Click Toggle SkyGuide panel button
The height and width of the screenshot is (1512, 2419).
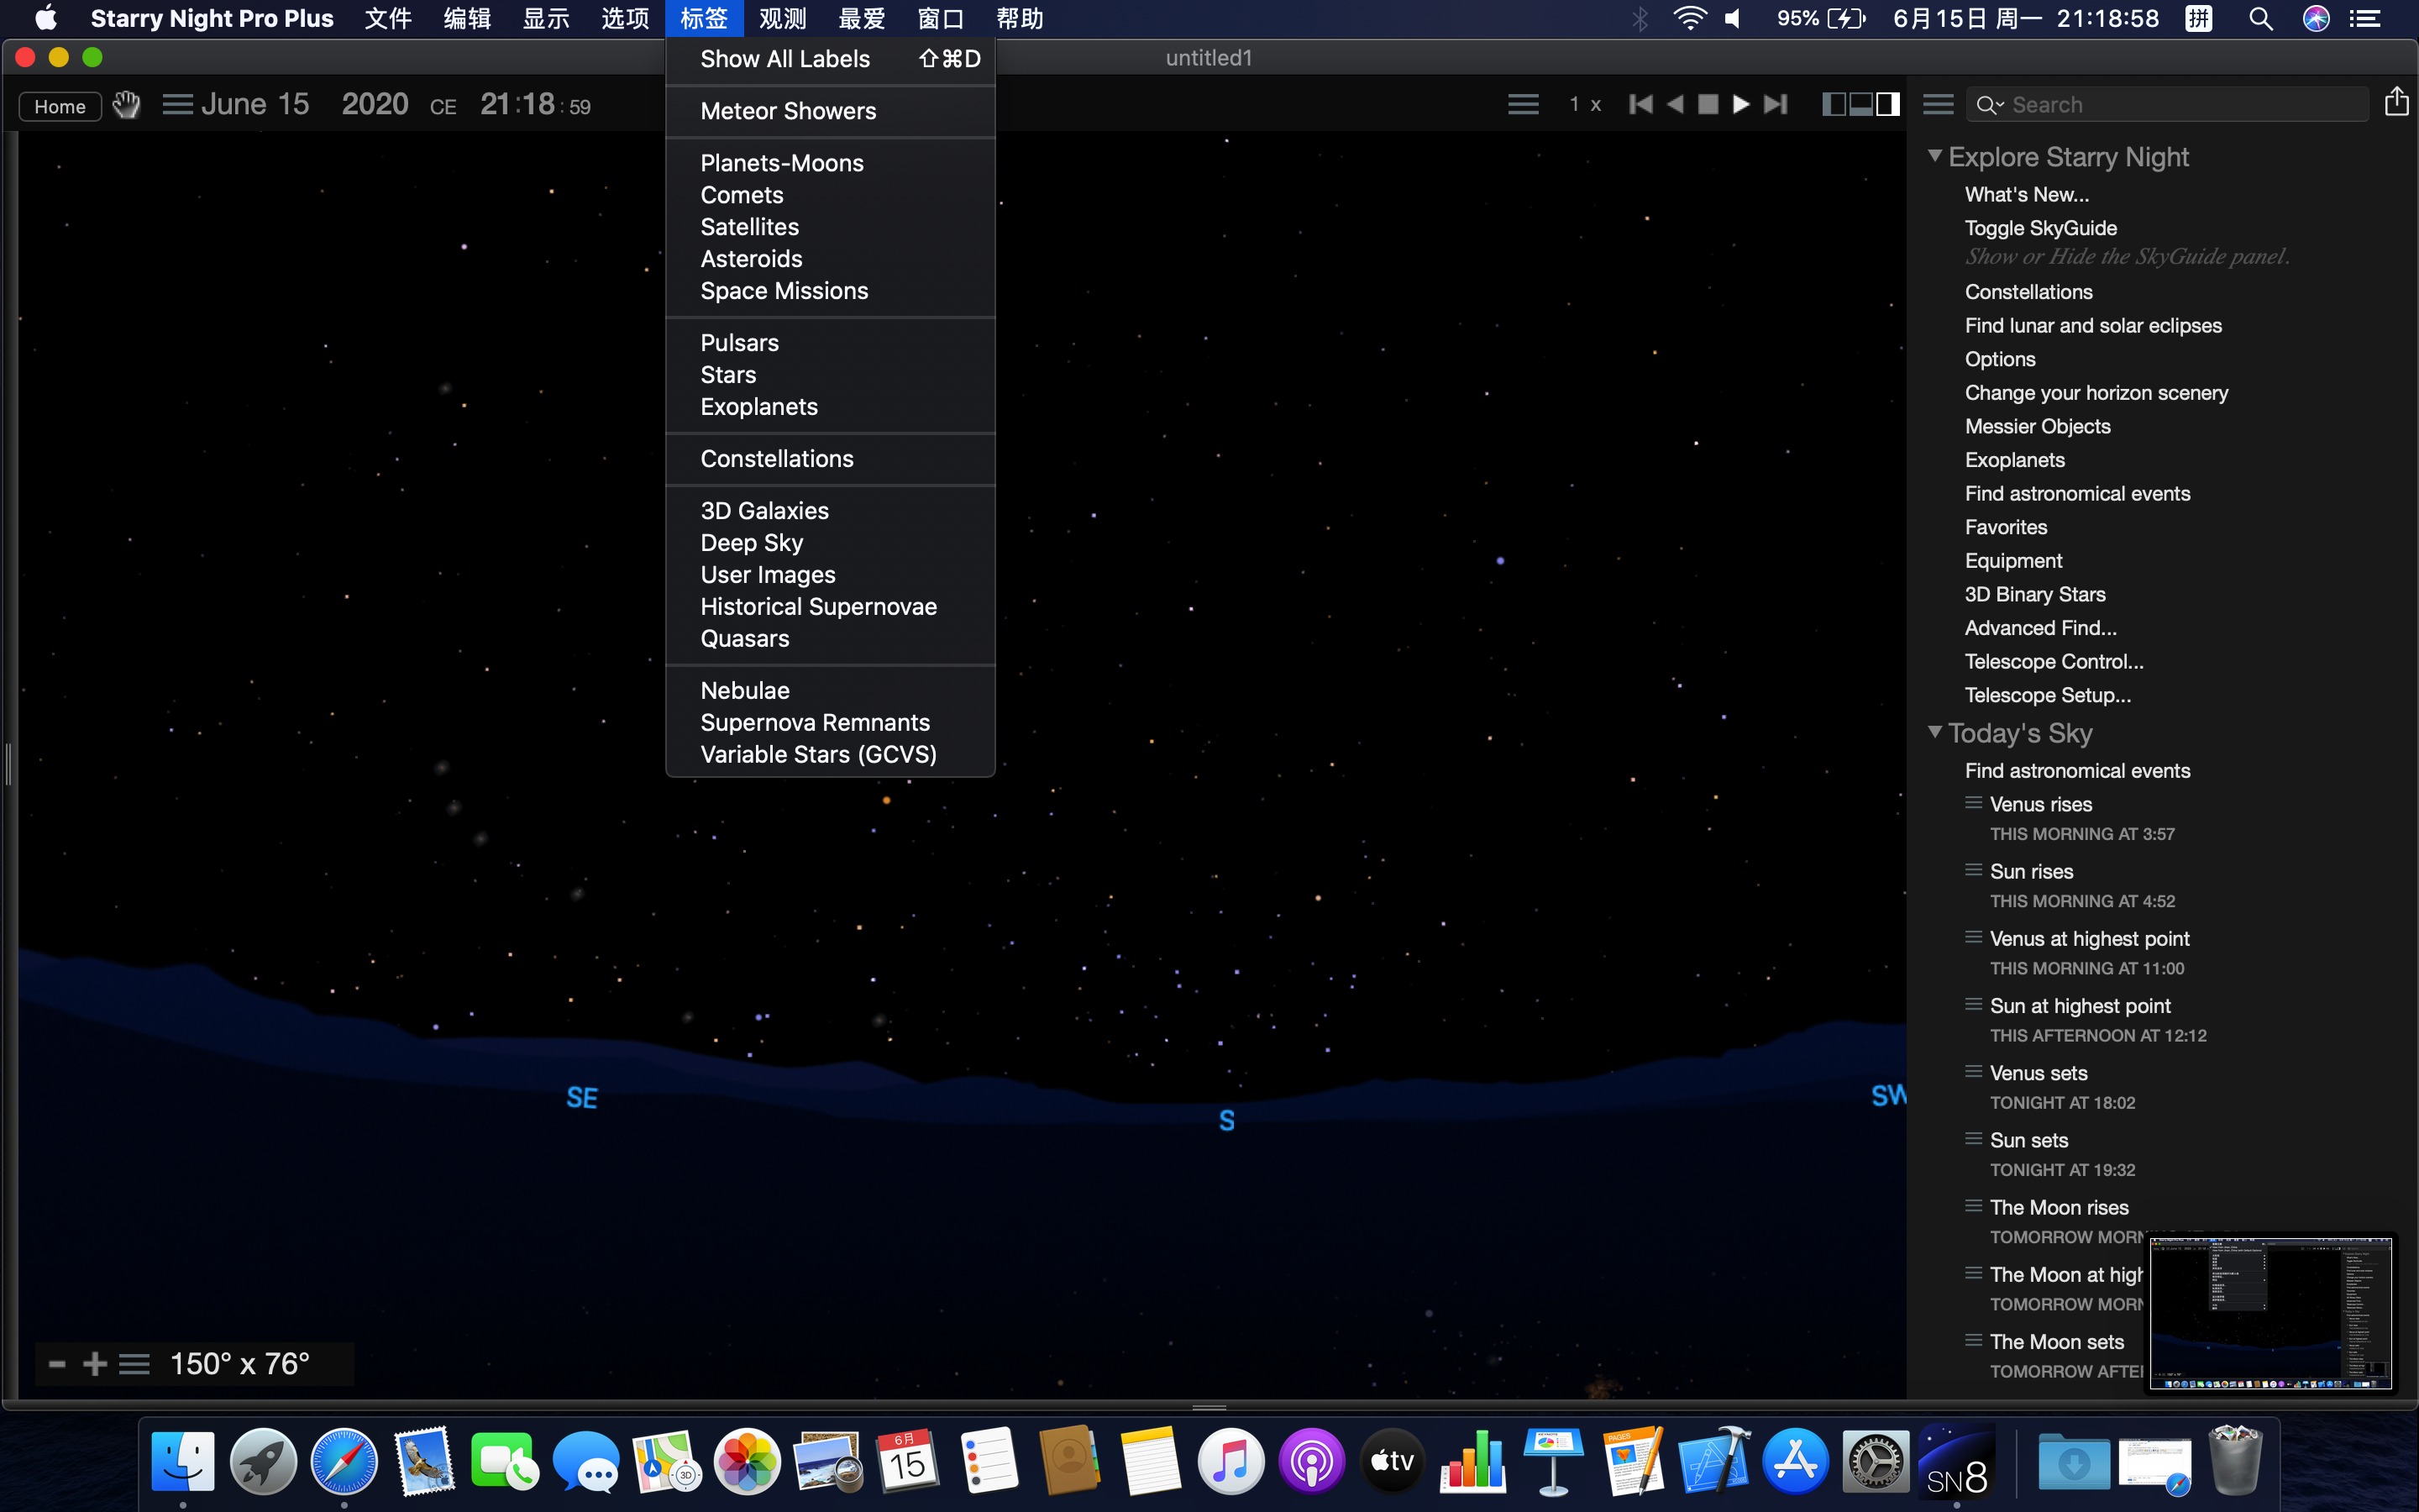click(2038, 228)
